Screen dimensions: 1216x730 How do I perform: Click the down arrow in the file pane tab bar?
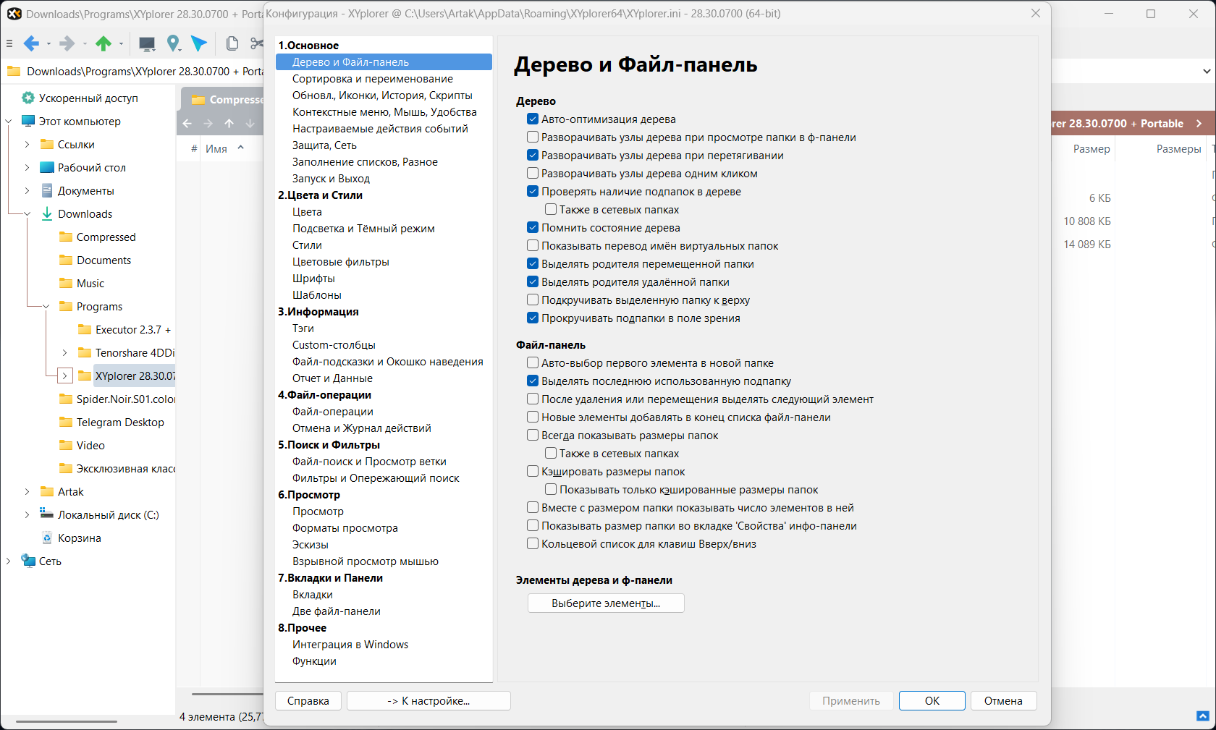point(250,123)
